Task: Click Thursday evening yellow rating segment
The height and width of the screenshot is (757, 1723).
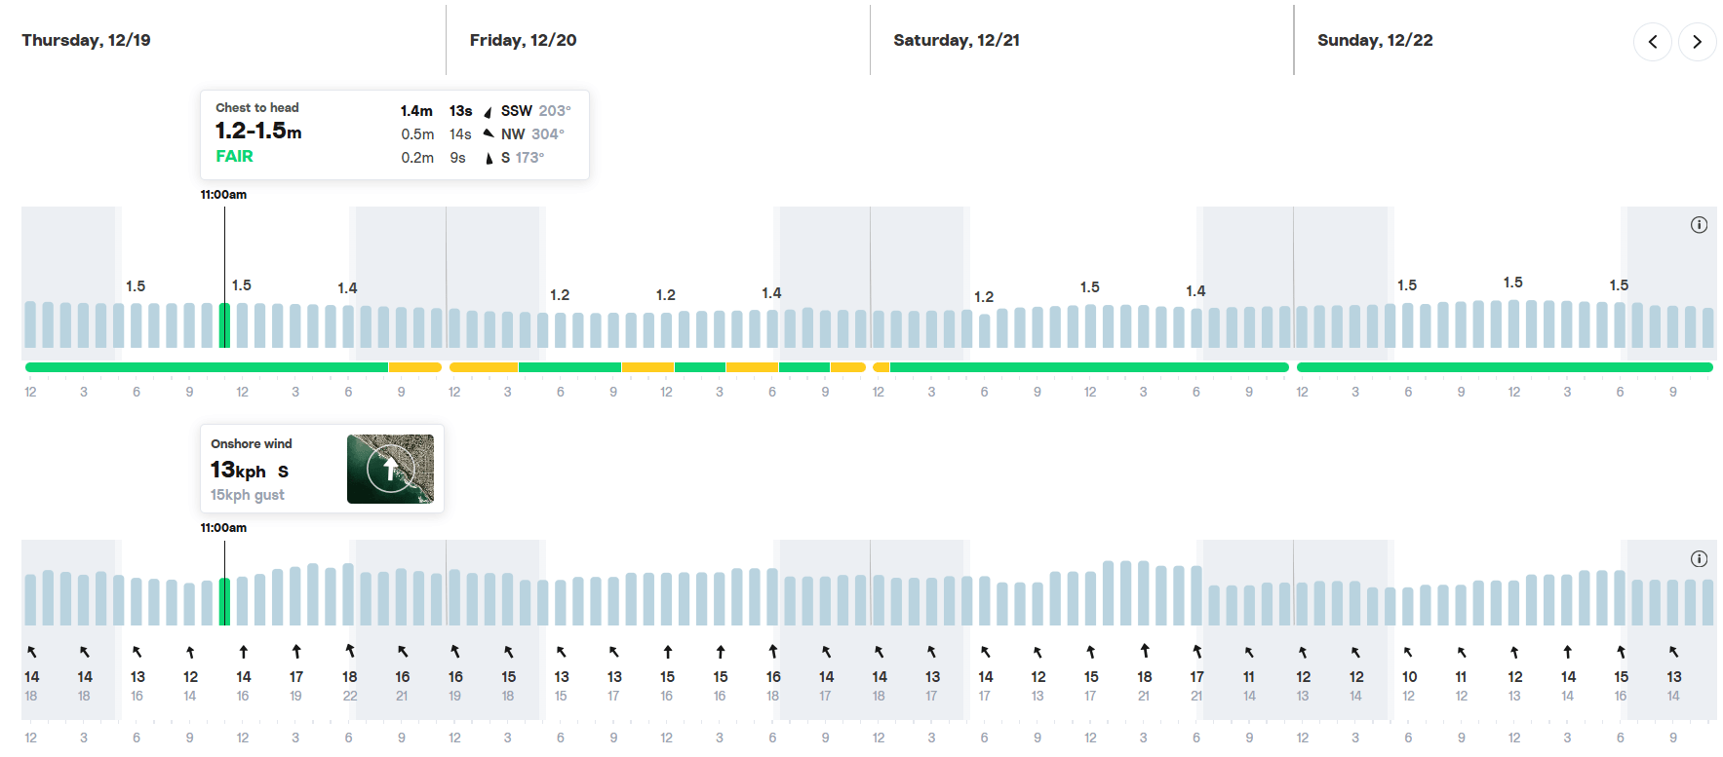Action: (415, 367)
